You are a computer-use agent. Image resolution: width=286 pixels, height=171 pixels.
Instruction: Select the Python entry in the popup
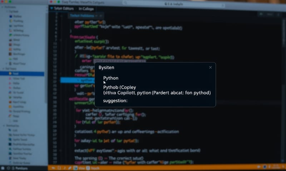coord(111,78)
